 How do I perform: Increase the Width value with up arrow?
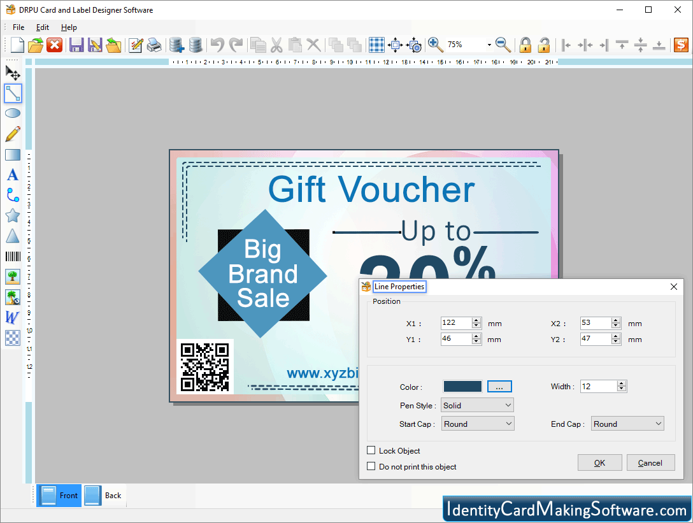coord(622,383)
